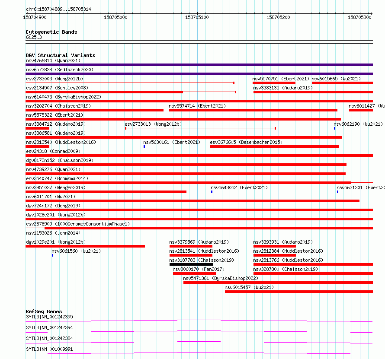Click the RefSeq Genes track title
This screenshot has width=385, height=359.
(x=44, y=311)
